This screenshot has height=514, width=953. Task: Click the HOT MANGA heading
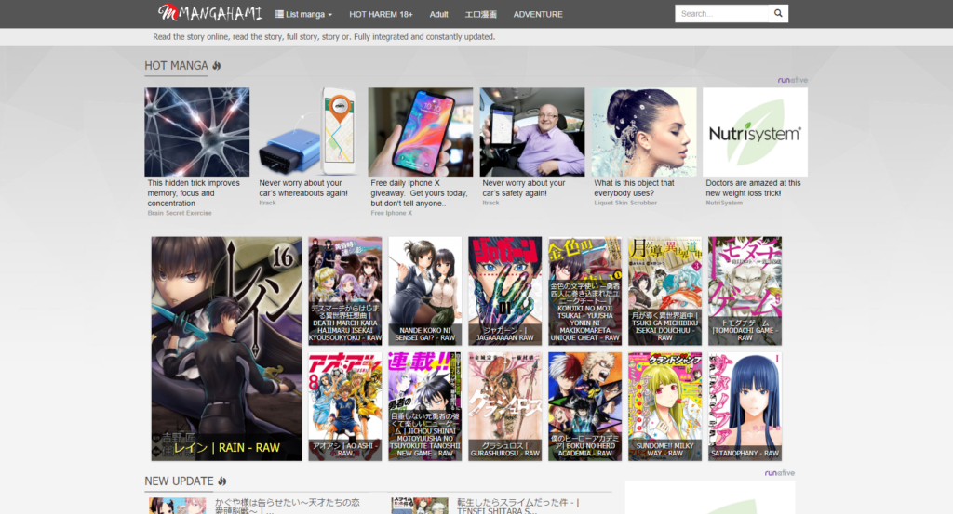[176, 66]
